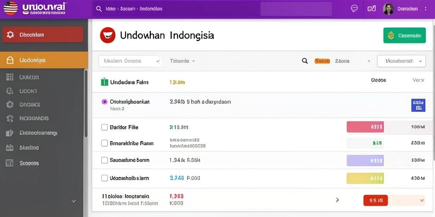Open the Vkaoohionam combo box

(401, 61)
